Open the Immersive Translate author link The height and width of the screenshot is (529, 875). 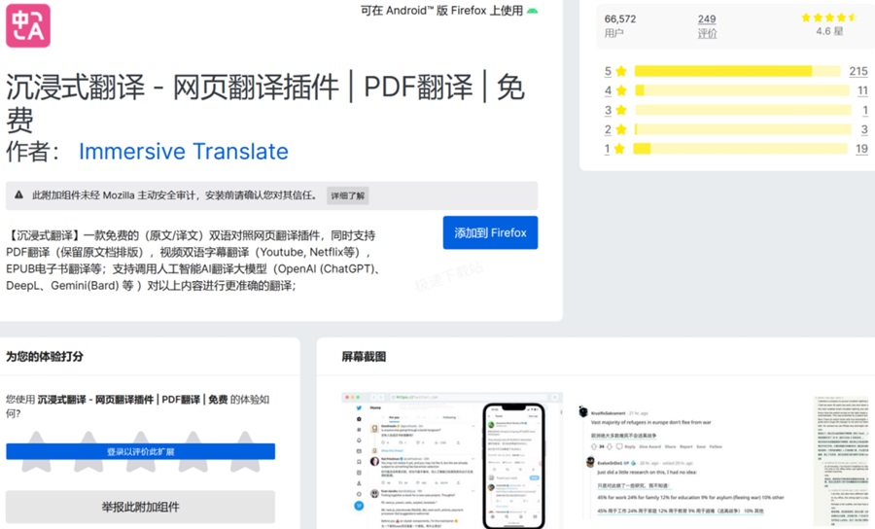tap(183, 152)
